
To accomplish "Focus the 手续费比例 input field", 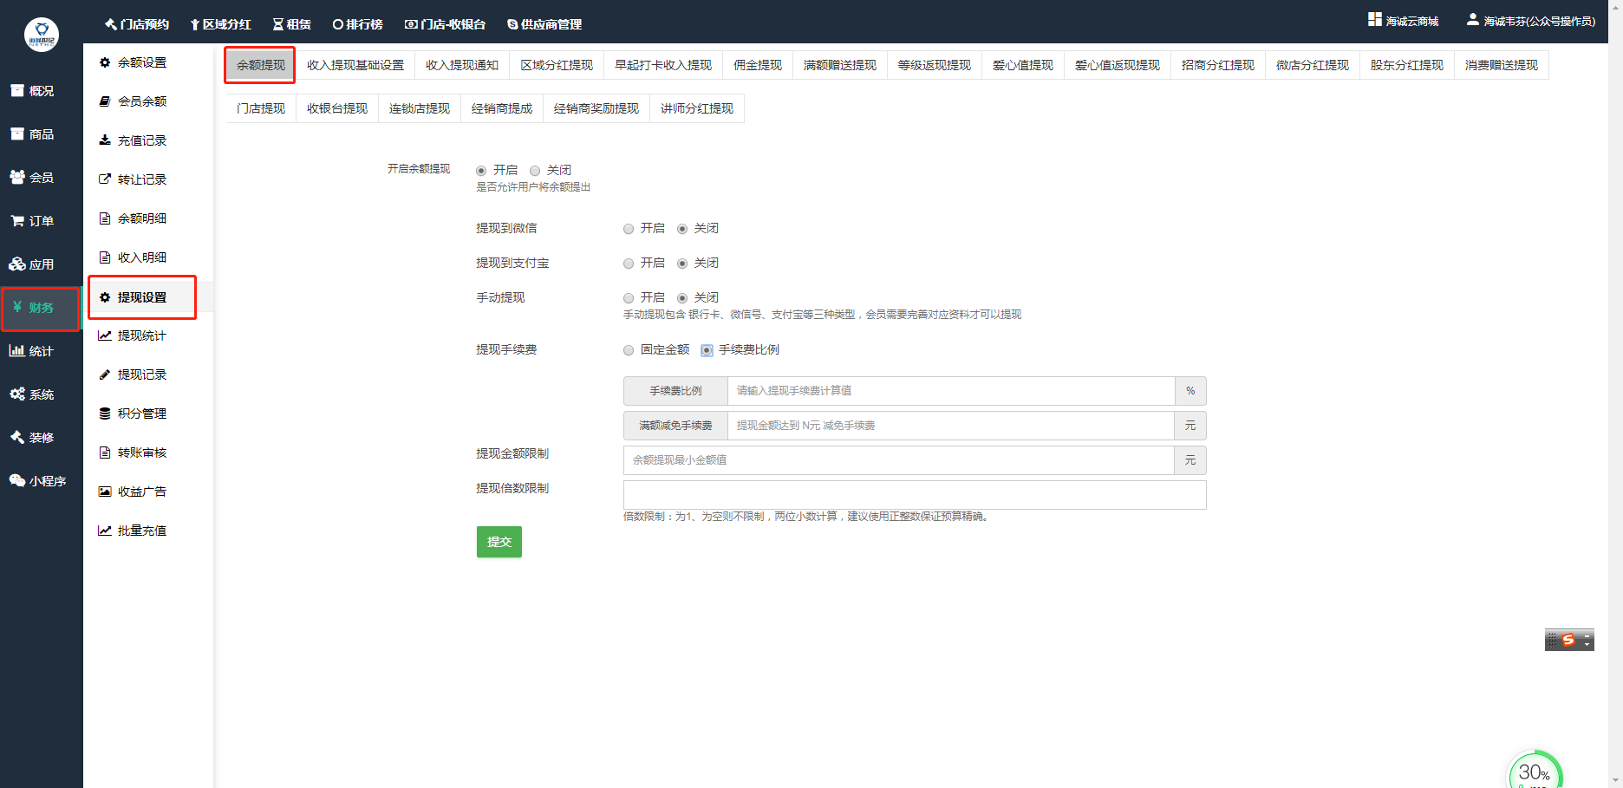I will 951,391.
